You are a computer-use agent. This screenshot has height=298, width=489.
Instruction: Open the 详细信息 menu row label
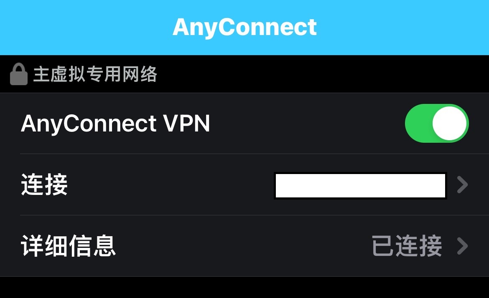pos(68,246)
